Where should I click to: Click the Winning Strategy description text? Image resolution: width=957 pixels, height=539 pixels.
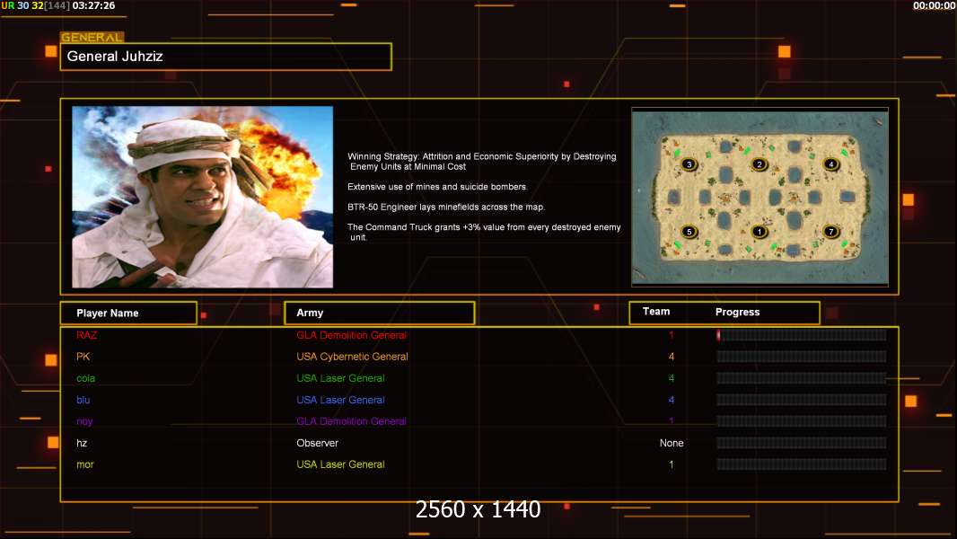point(481,162)
